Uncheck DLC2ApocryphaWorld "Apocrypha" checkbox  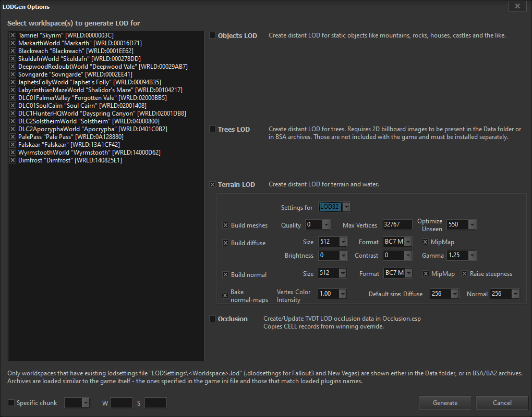point(13,129)
